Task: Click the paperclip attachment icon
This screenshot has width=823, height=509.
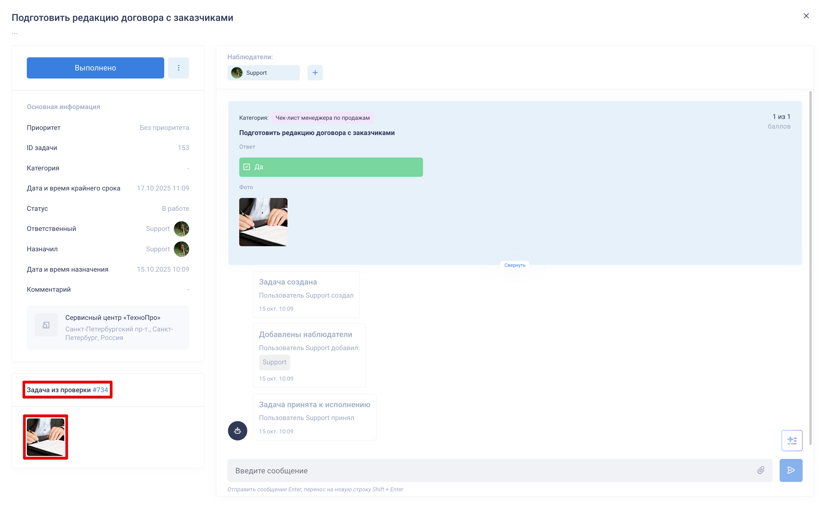Action: pos(761,470)
